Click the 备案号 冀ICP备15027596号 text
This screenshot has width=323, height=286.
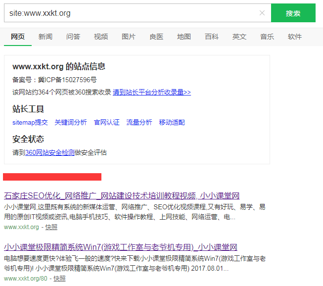click(54, 80)
